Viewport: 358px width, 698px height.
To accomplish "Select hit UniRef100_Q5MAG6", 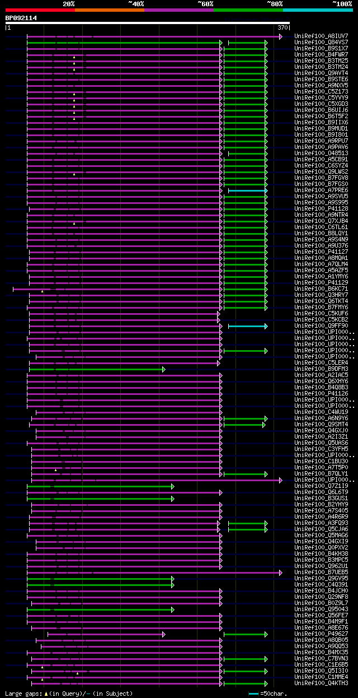I will 321,536.
